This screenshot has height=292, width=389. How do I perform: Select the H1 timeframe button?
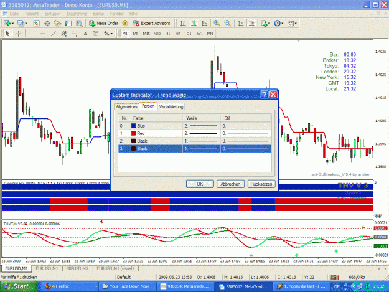tap(167, 34)
